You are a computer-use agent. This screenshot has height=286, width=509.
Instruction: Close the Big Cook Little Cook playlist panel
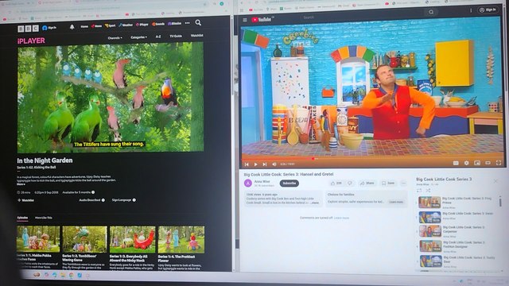click(495, 181)
